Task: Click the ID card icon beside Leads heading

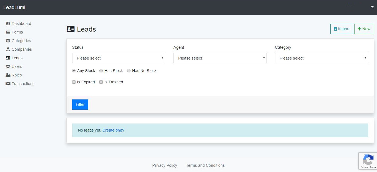Action: coord(71,29)
